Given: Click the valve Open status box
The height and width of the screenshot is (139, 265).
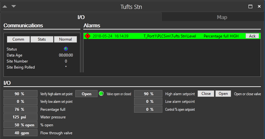Looking at the screenshot, I should 86,94.
